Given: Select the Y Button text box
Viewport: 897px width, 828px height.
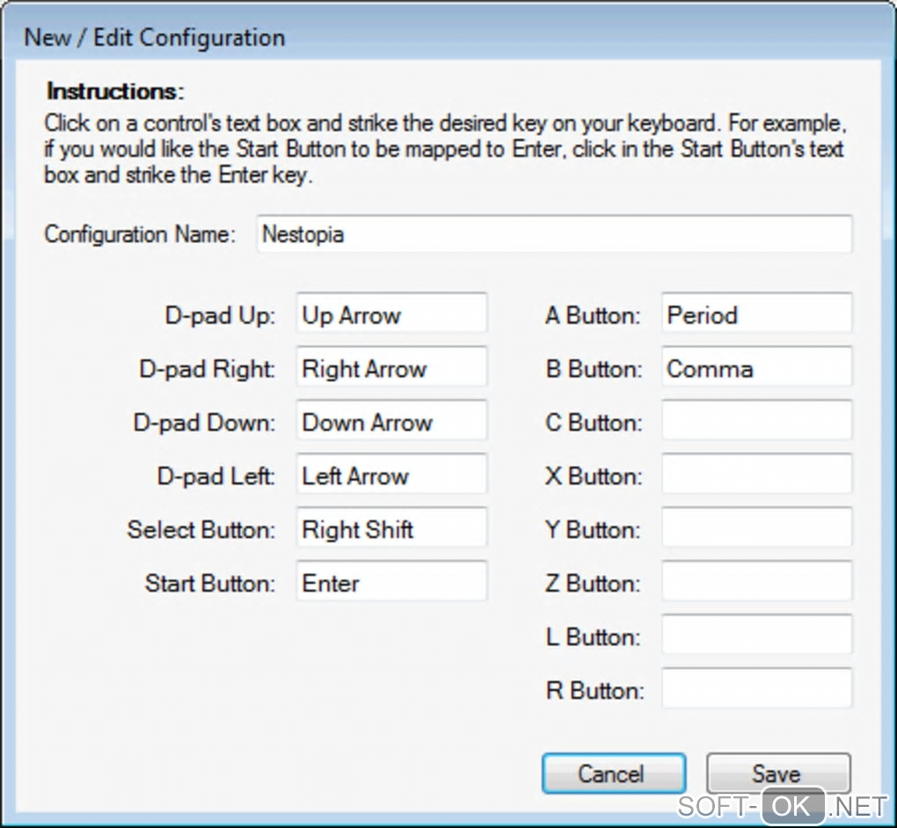Looking at the screenshot, I should pyautogui.click(x=756, y=531).
